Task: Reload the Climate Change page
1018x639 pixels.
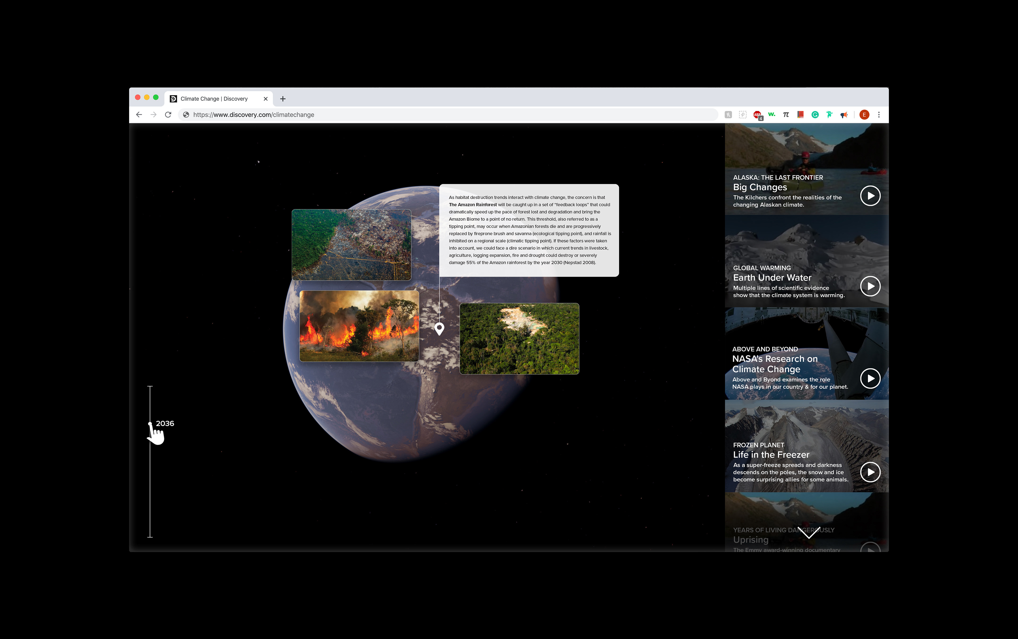Action: click(x=168, y=115)
